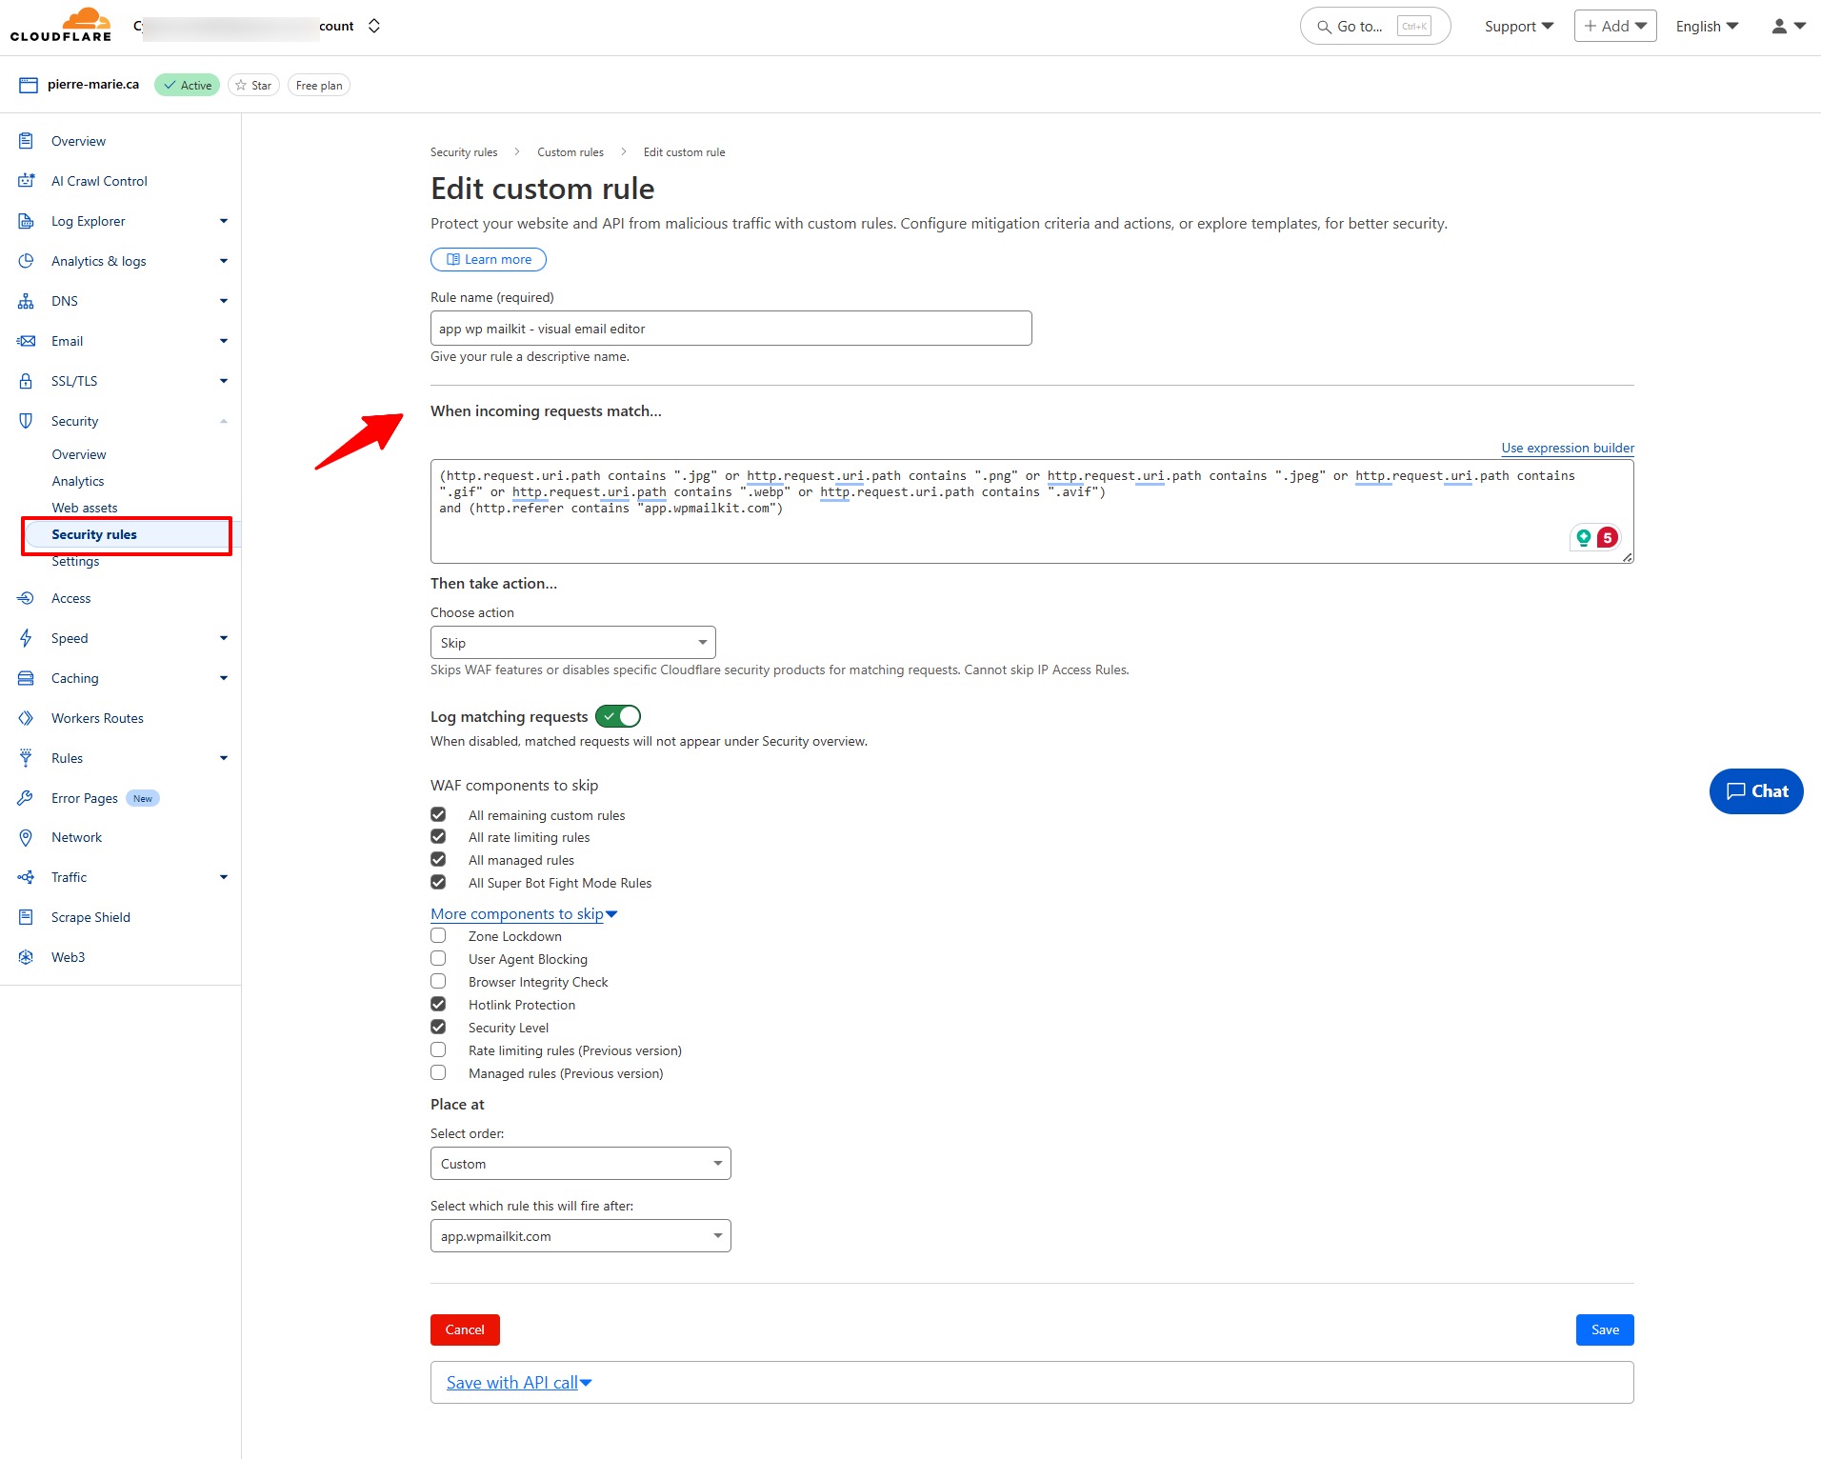Click the AI Crawl Control sidebar icon

tap(27, 181)
